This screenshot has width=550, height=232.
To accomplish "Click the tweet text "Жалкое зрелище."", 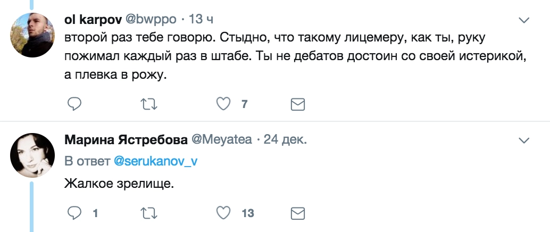I will pyautogui.click(x=119, y=185).
